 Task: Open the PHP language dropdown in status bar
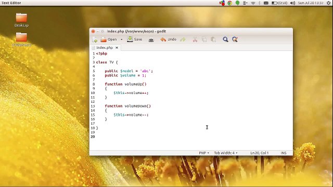204,153
